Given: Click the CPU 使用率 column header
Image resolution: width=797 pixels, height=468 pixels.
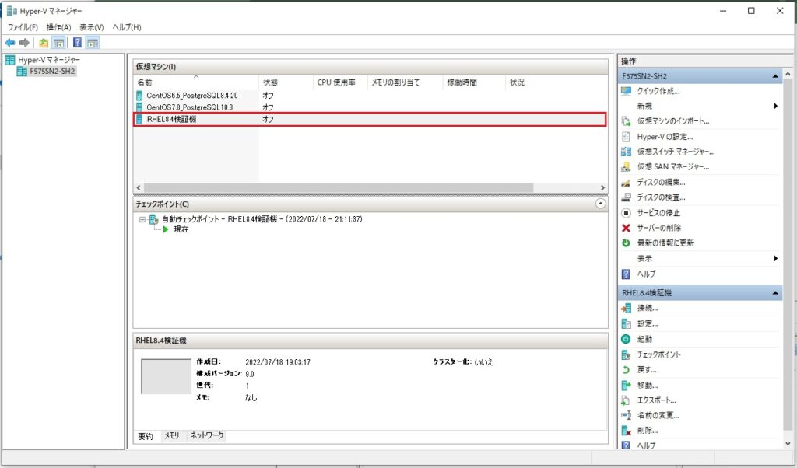Looking at the screenshot, I should tap(340, 82).
